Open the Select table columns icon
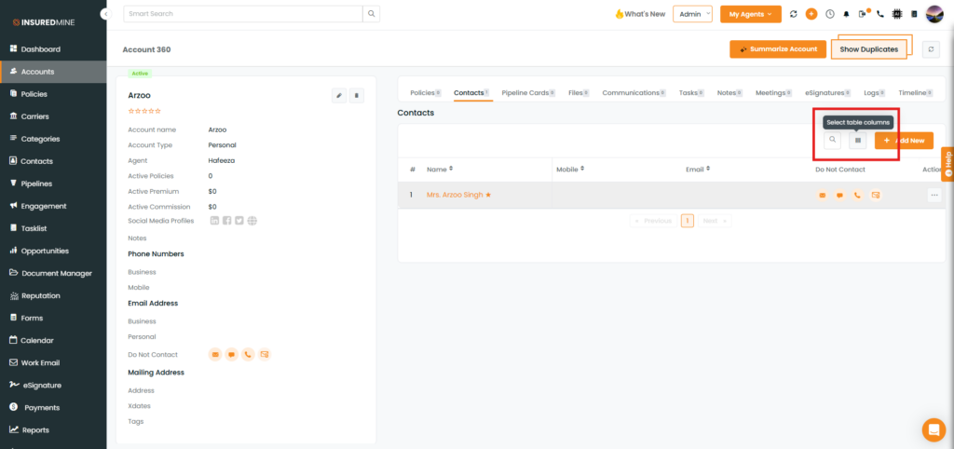The height and width of the screenshot is (449, 954). point(858,140)
